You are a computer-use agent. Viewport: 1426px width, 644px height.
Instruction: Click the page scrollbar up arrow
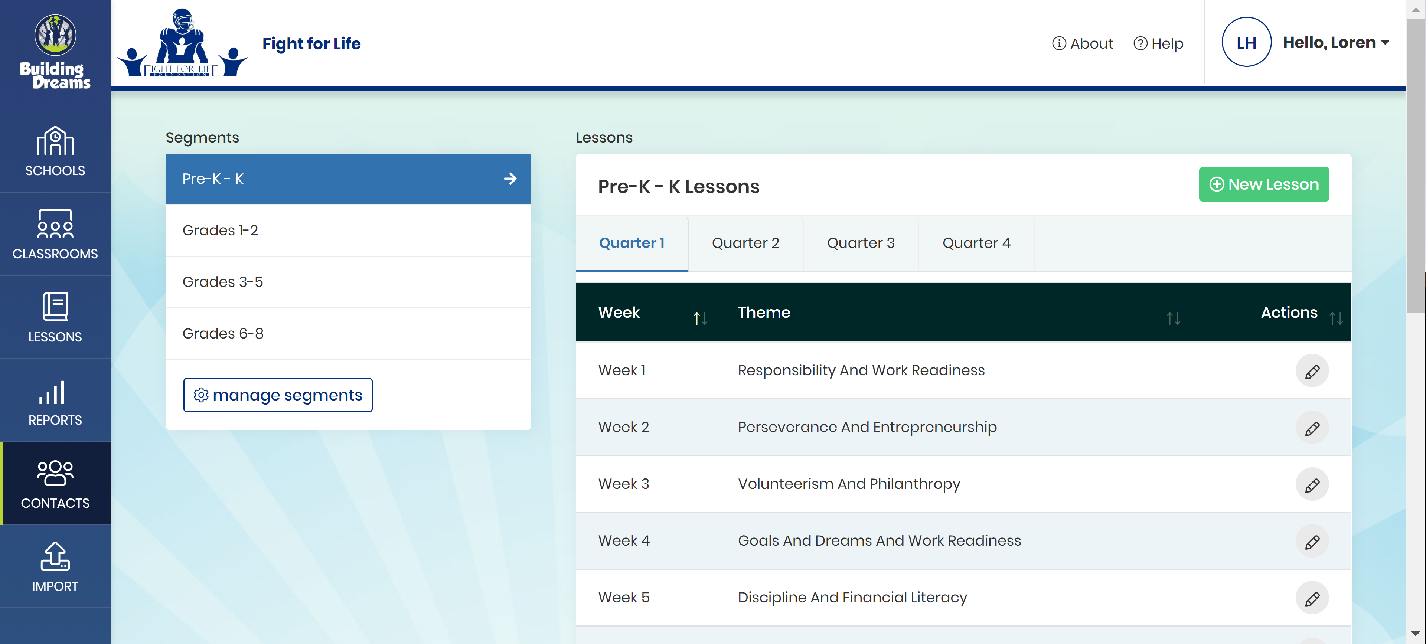1416,9
